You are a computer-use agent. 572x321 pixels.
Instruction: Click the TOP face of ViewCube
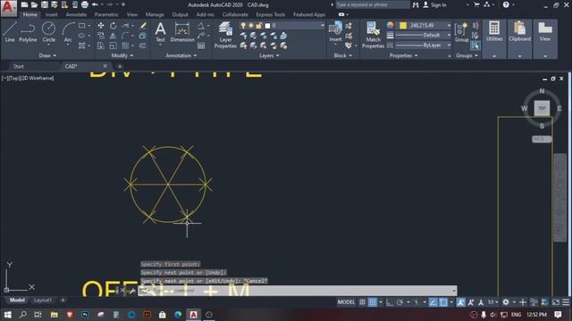(542, 108)
